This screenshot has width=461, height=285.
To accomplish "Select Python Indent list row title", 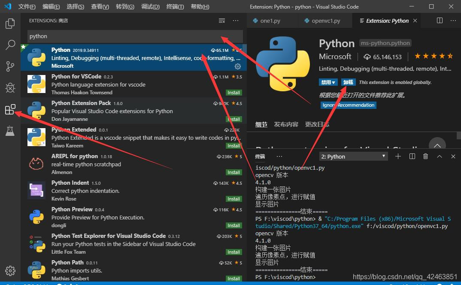I will coord(70,183).
